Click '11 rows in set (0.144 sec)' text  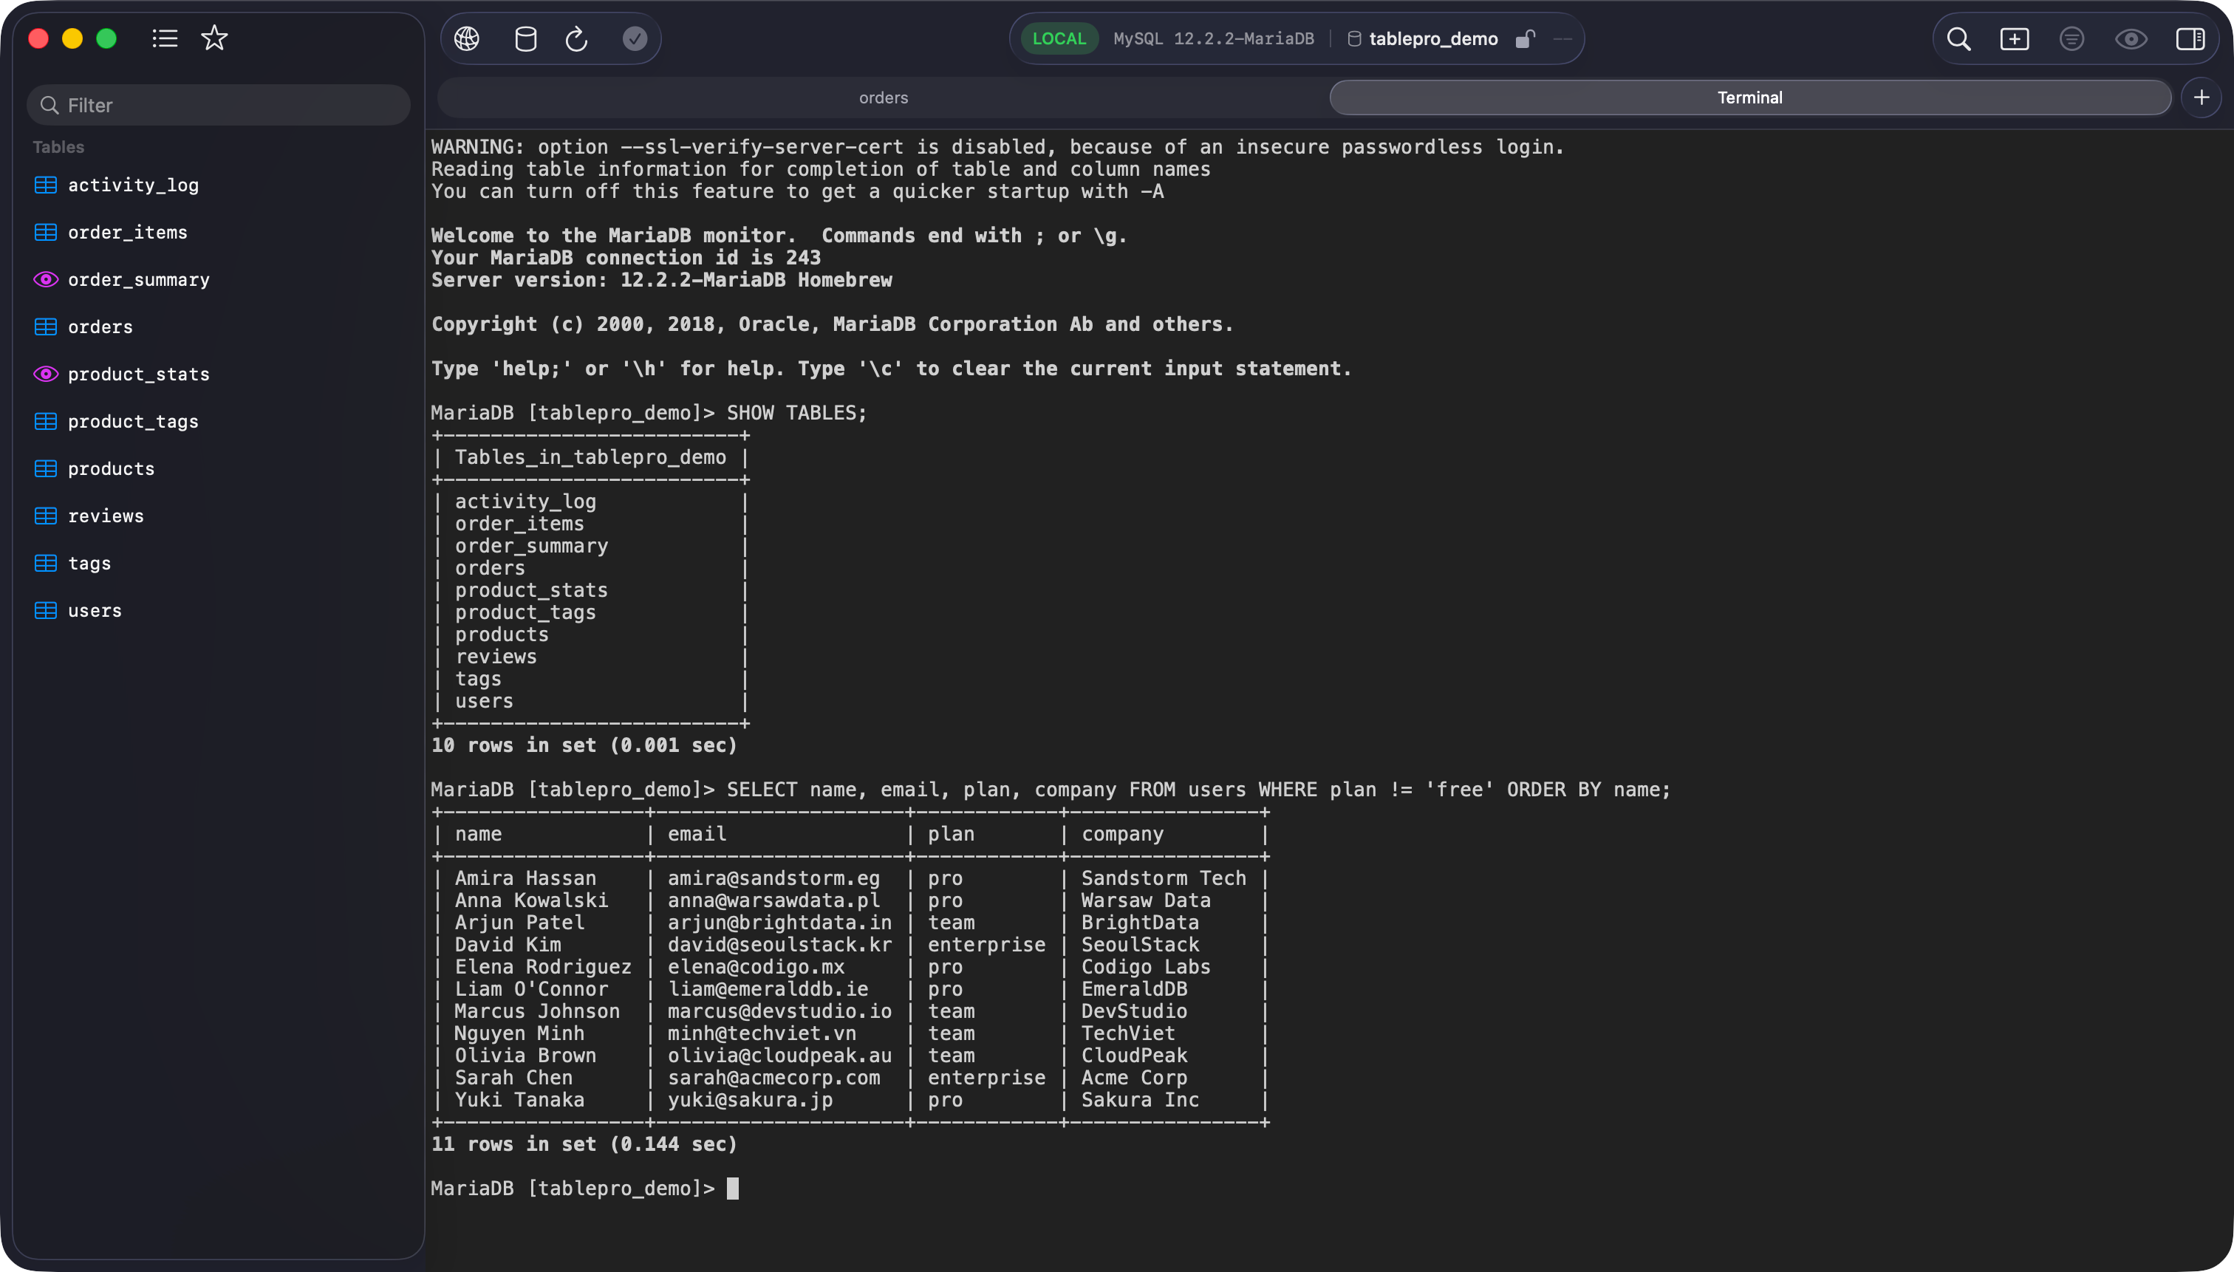[x=584, y=1143]
